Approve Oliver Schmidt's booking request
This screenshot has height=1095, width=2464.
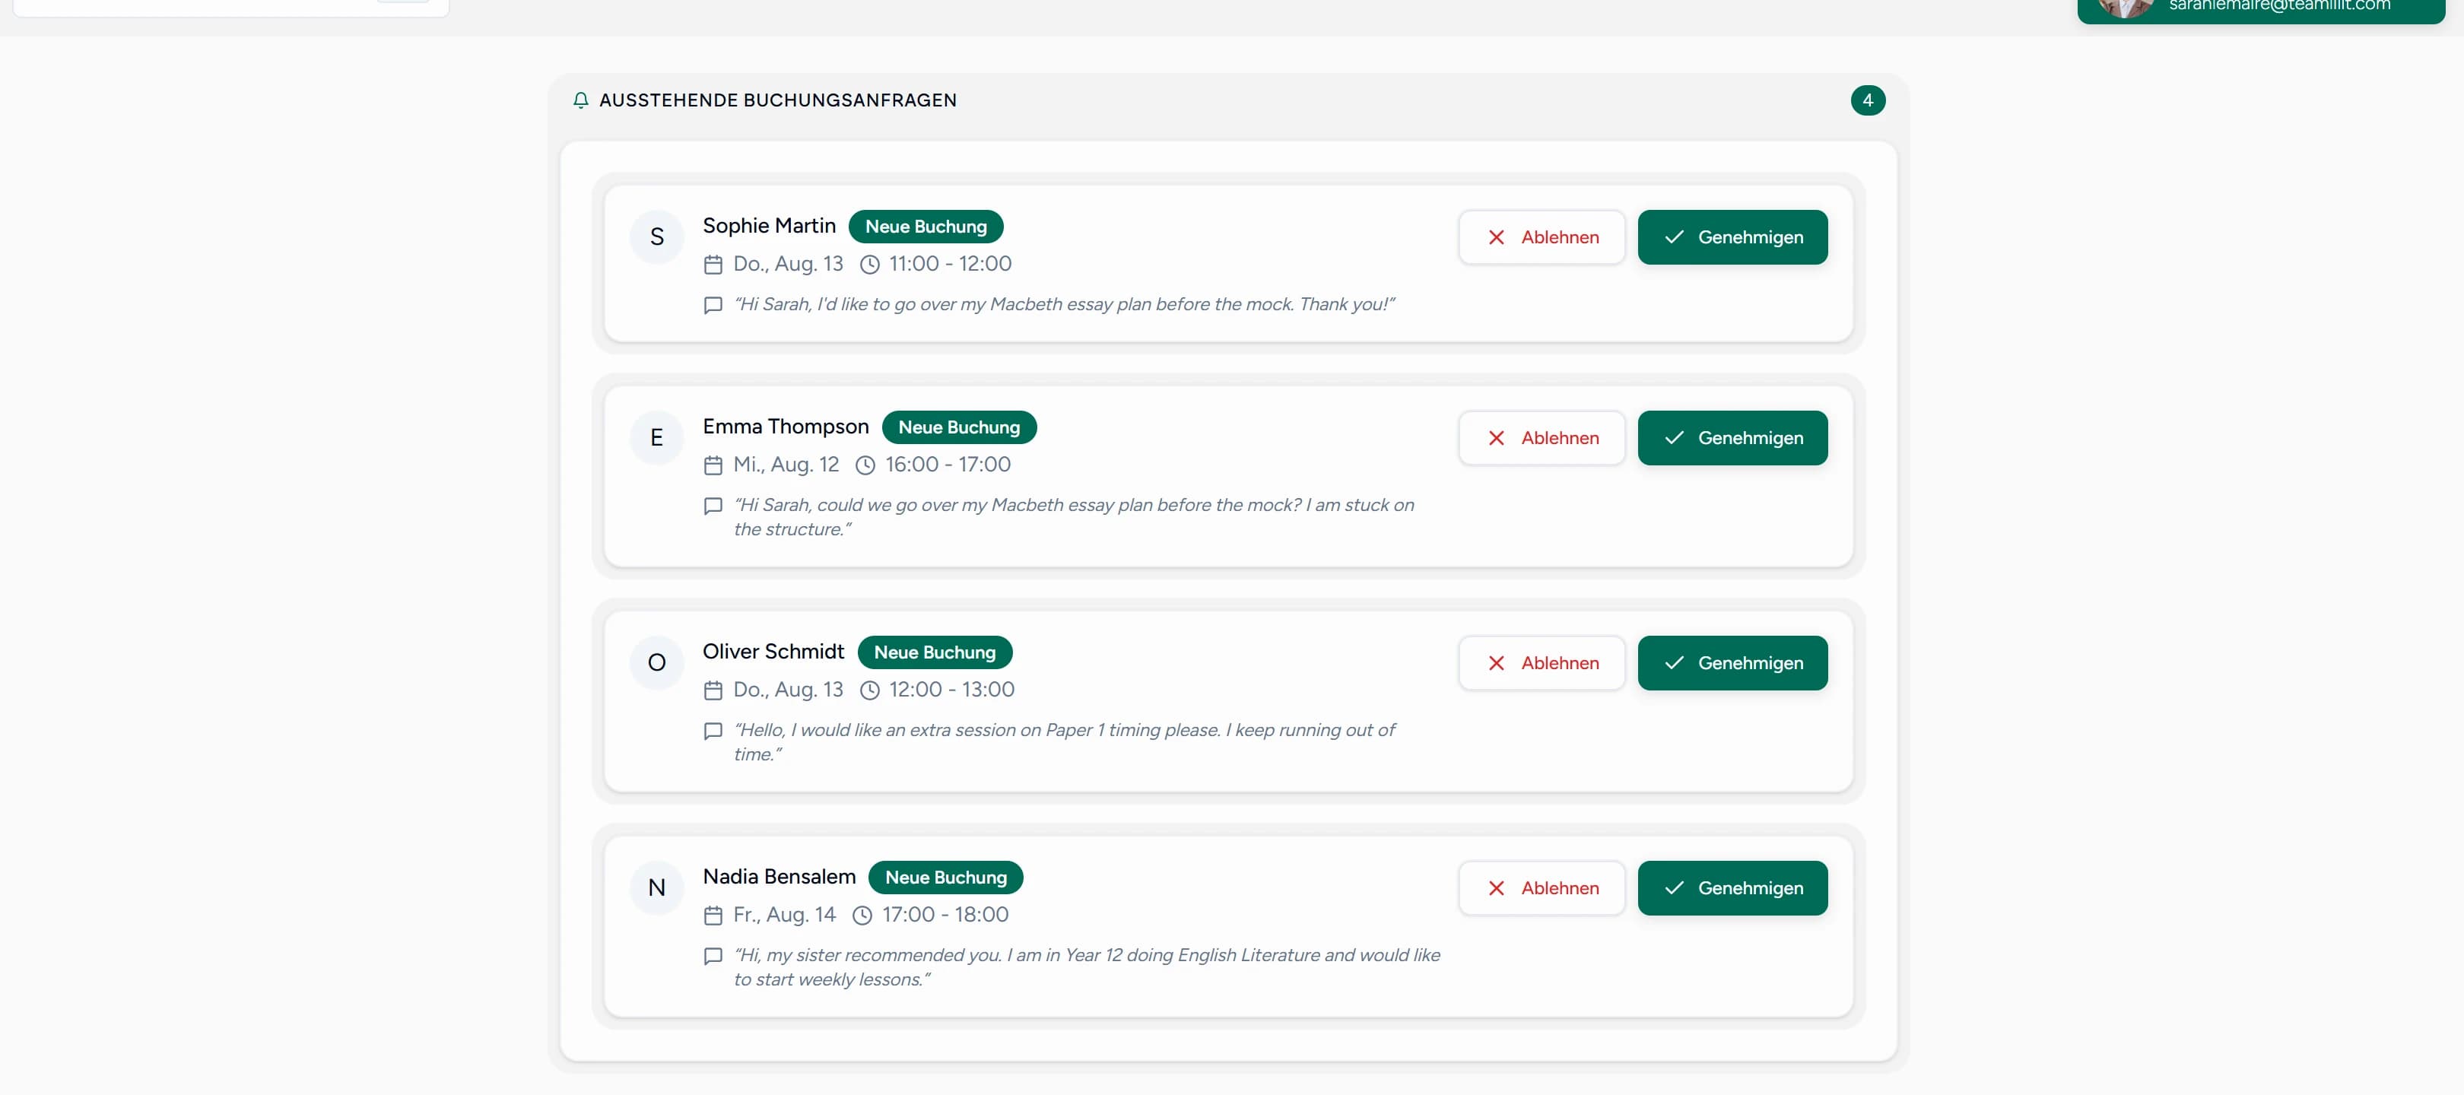click(1732, 663)
